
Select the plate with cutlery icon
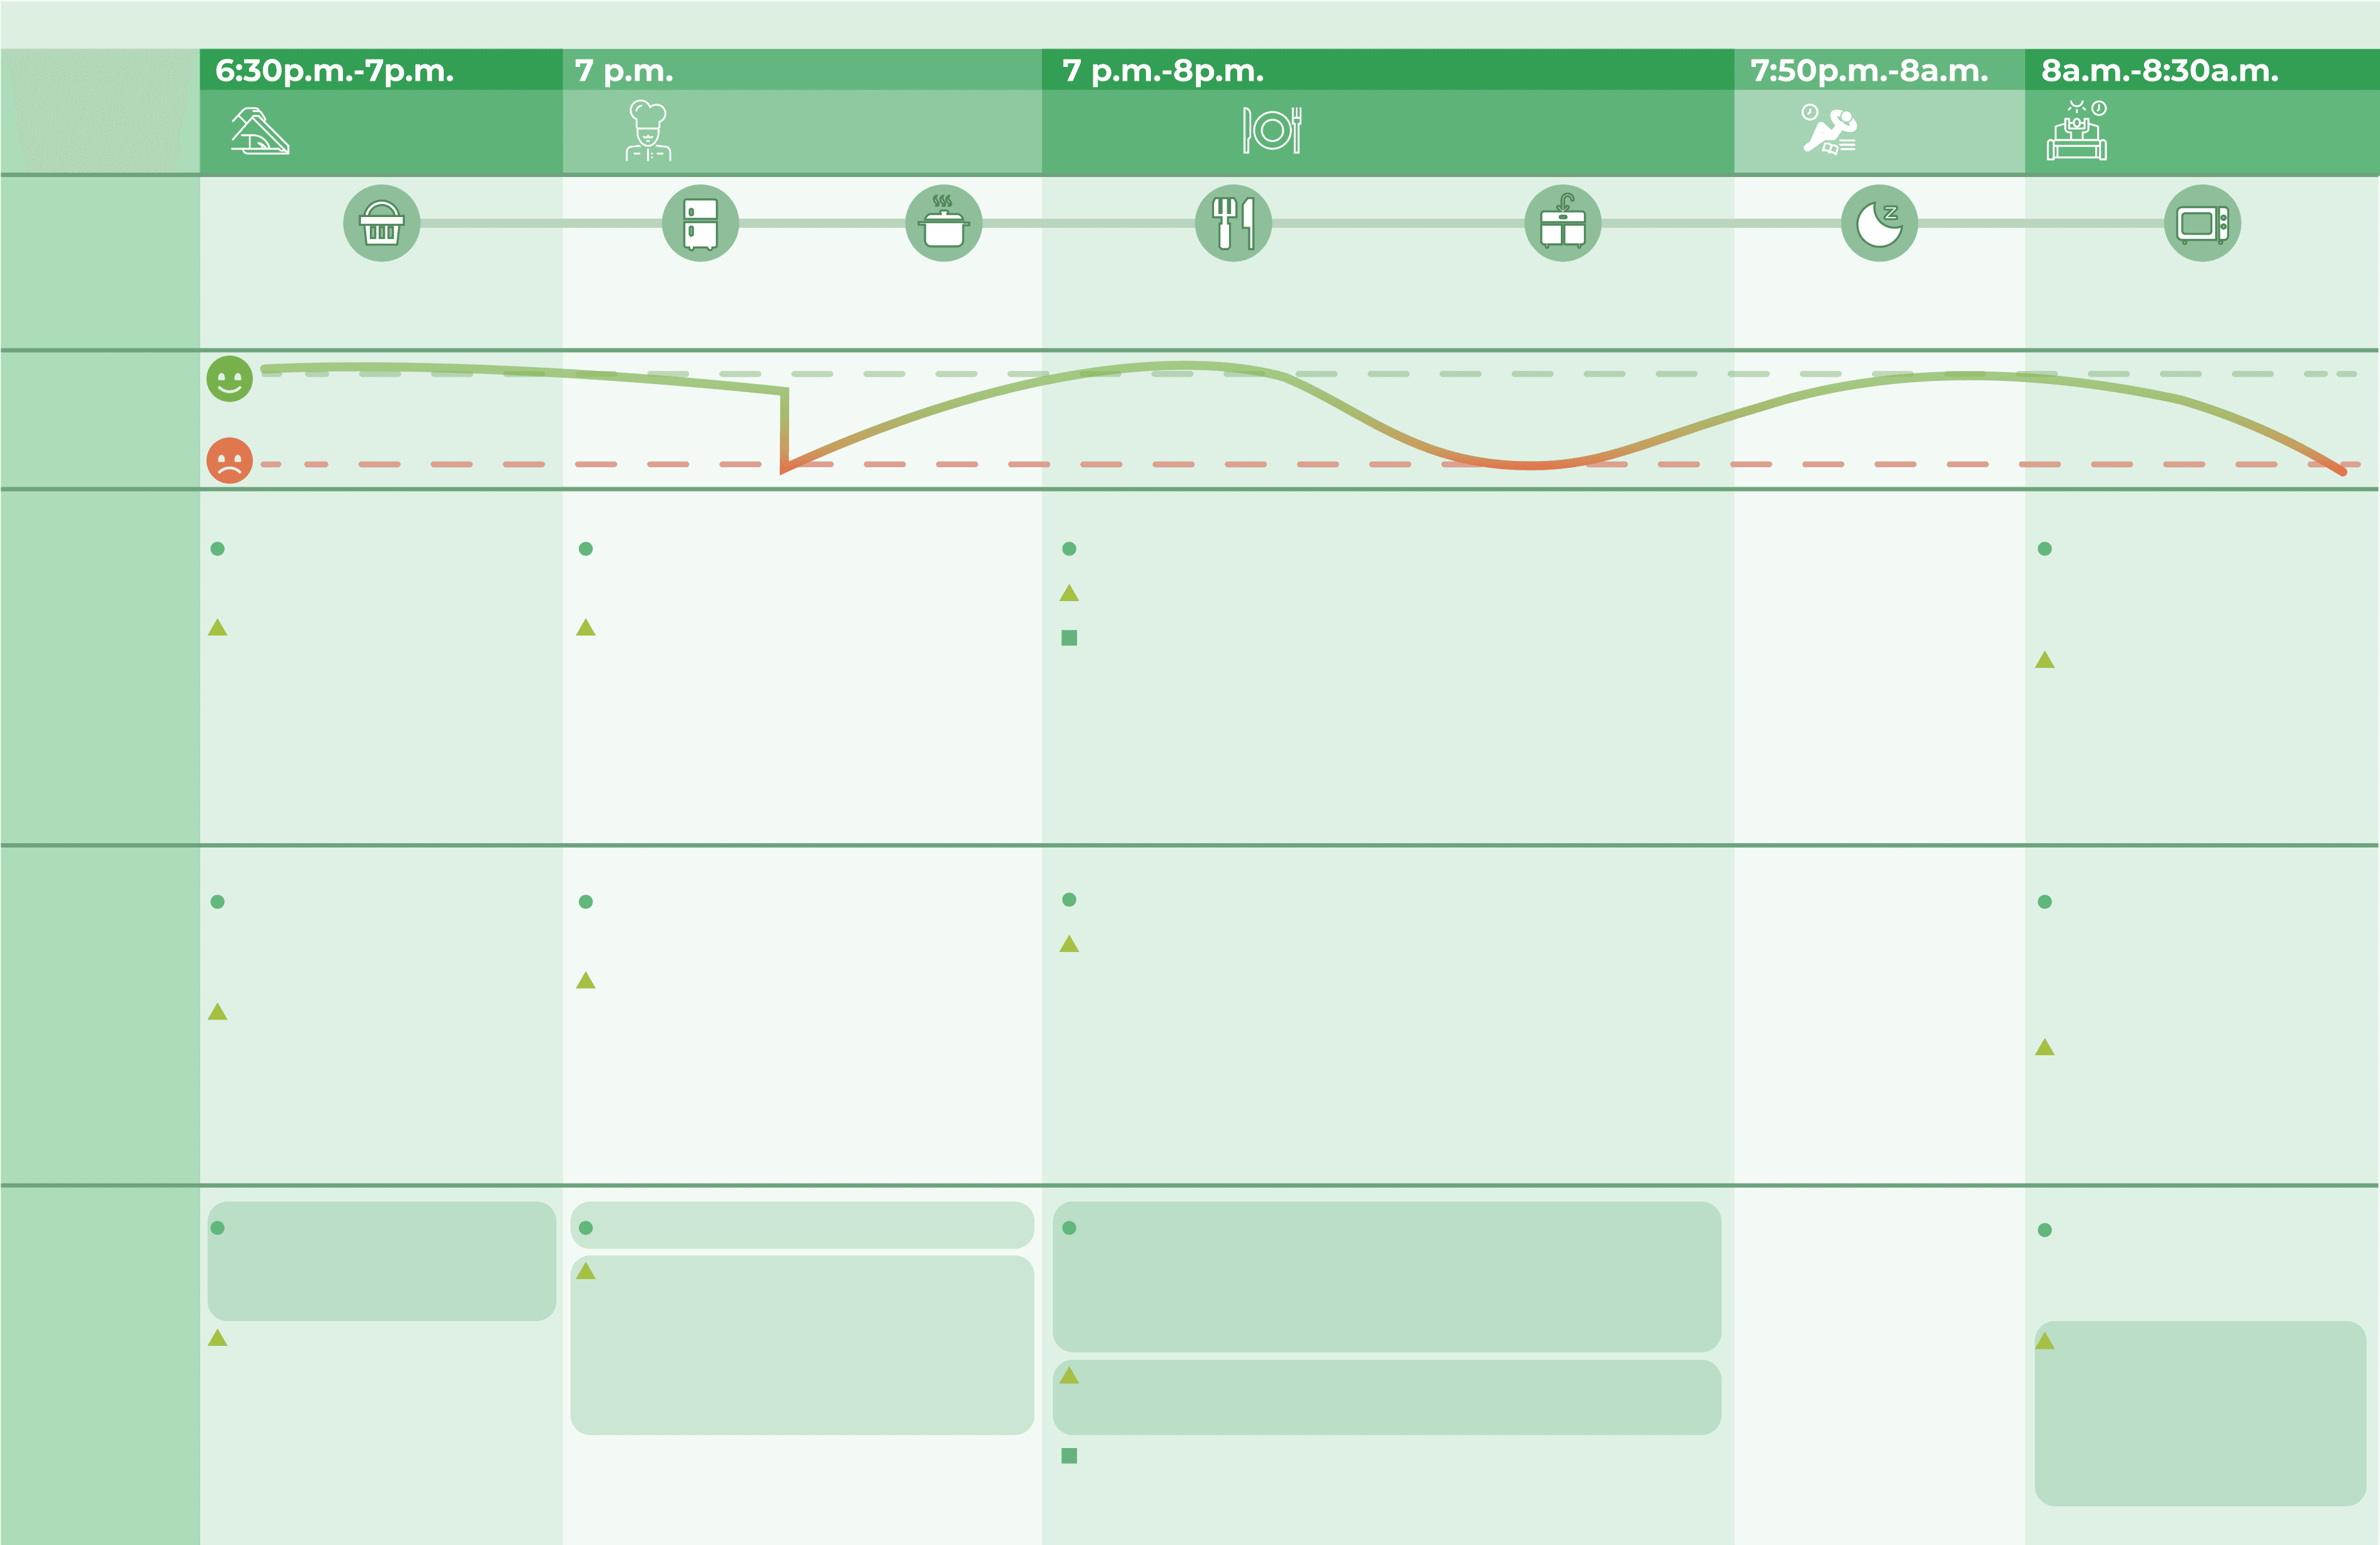tap(1272, 130)
